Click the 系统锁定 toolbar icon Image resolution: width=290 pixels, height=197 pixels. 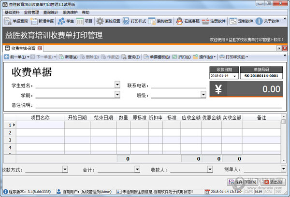160,21
